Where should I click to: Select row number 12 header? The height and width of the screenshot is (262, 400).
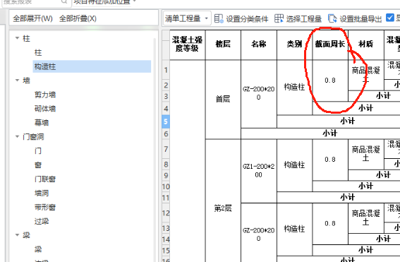(166, 213)
